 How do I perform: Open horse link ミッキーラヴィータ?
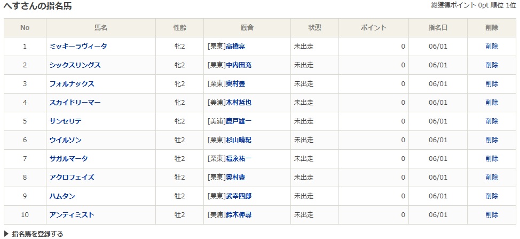coord(78,47)
